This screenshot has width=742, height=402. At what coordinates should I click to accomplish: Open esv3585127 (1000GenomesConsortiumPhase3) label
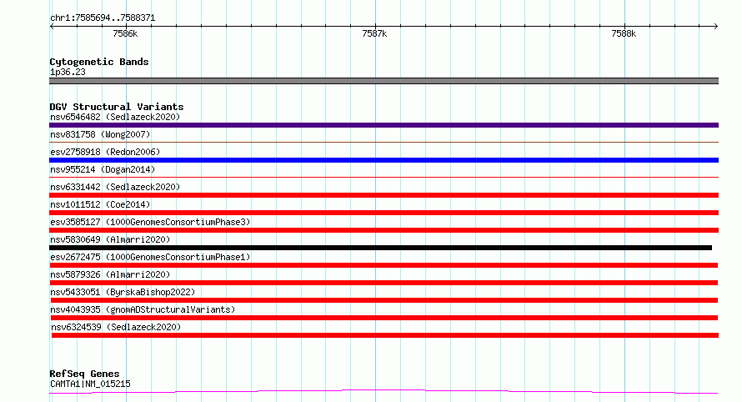(150, 222)
